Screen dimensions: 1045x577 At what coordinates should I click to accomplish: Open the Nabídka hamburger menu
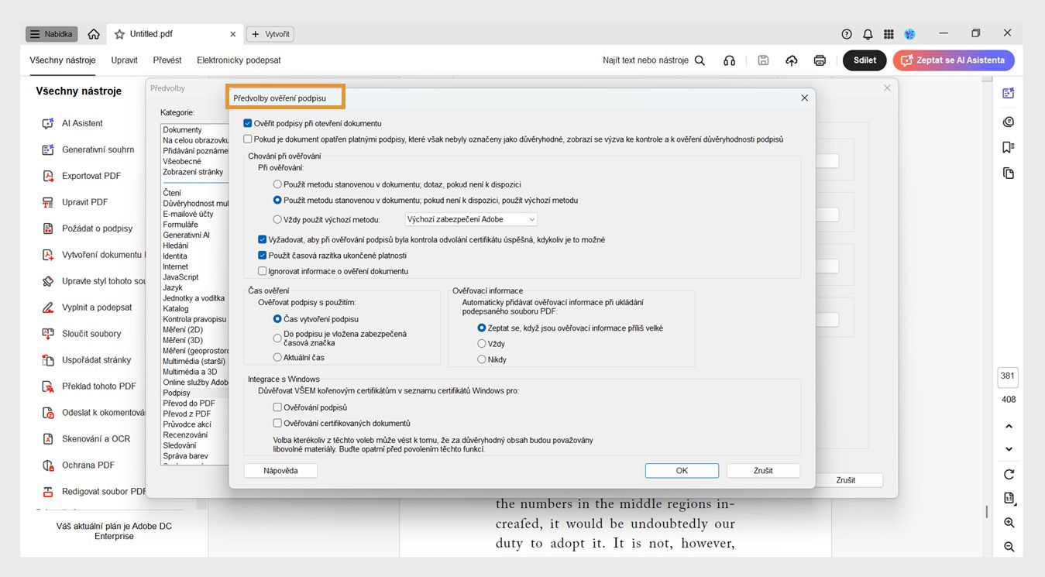[52, 34]
